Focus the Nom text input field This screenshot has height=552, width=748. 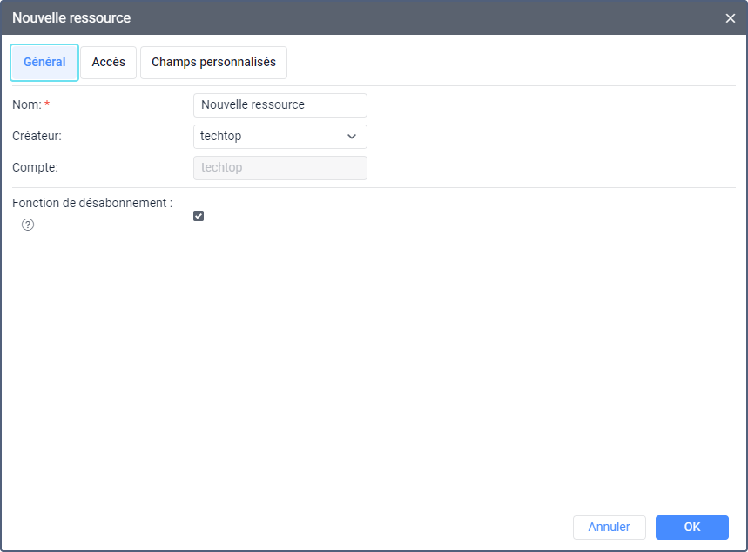pyautogui.click(x=280, y=105)
